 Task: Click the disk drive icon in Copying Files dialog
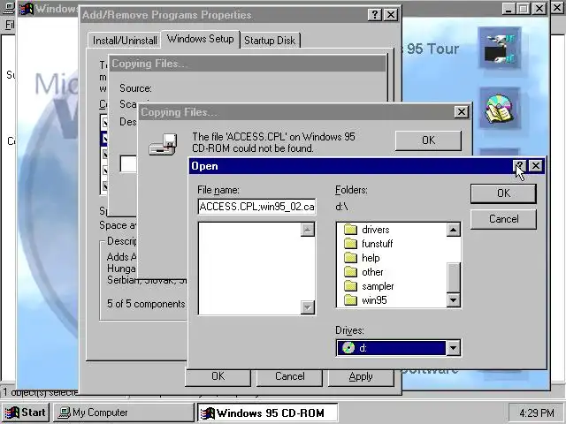click(x=163, y=145)
